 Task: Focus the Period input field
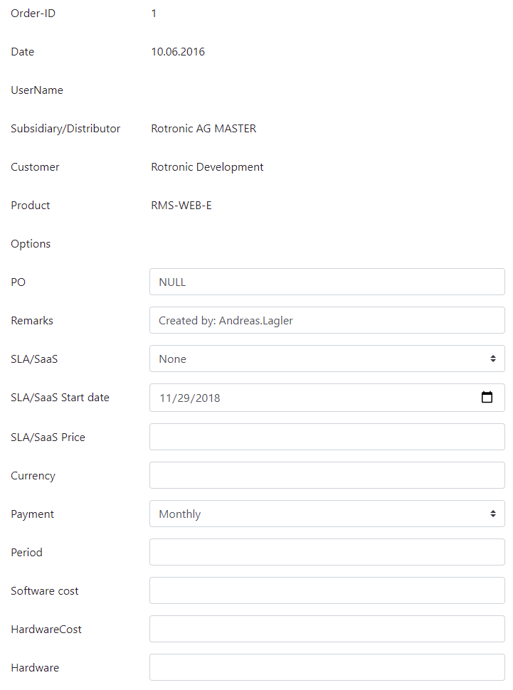tap(327, 552)
